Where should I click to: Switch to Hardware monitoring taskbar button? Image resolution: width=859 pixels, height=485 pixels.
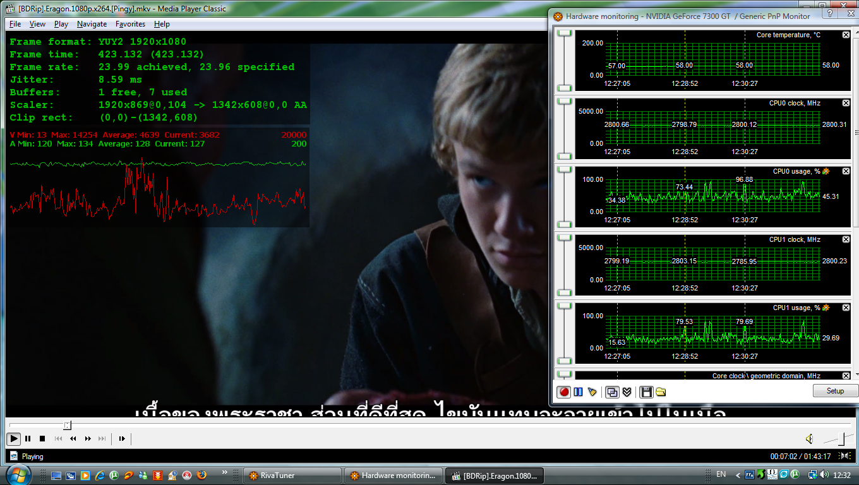coord(393,476)
